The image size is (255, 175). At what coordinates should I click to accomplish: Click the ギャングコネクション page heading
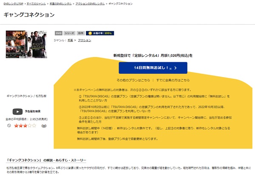[29, 15]
